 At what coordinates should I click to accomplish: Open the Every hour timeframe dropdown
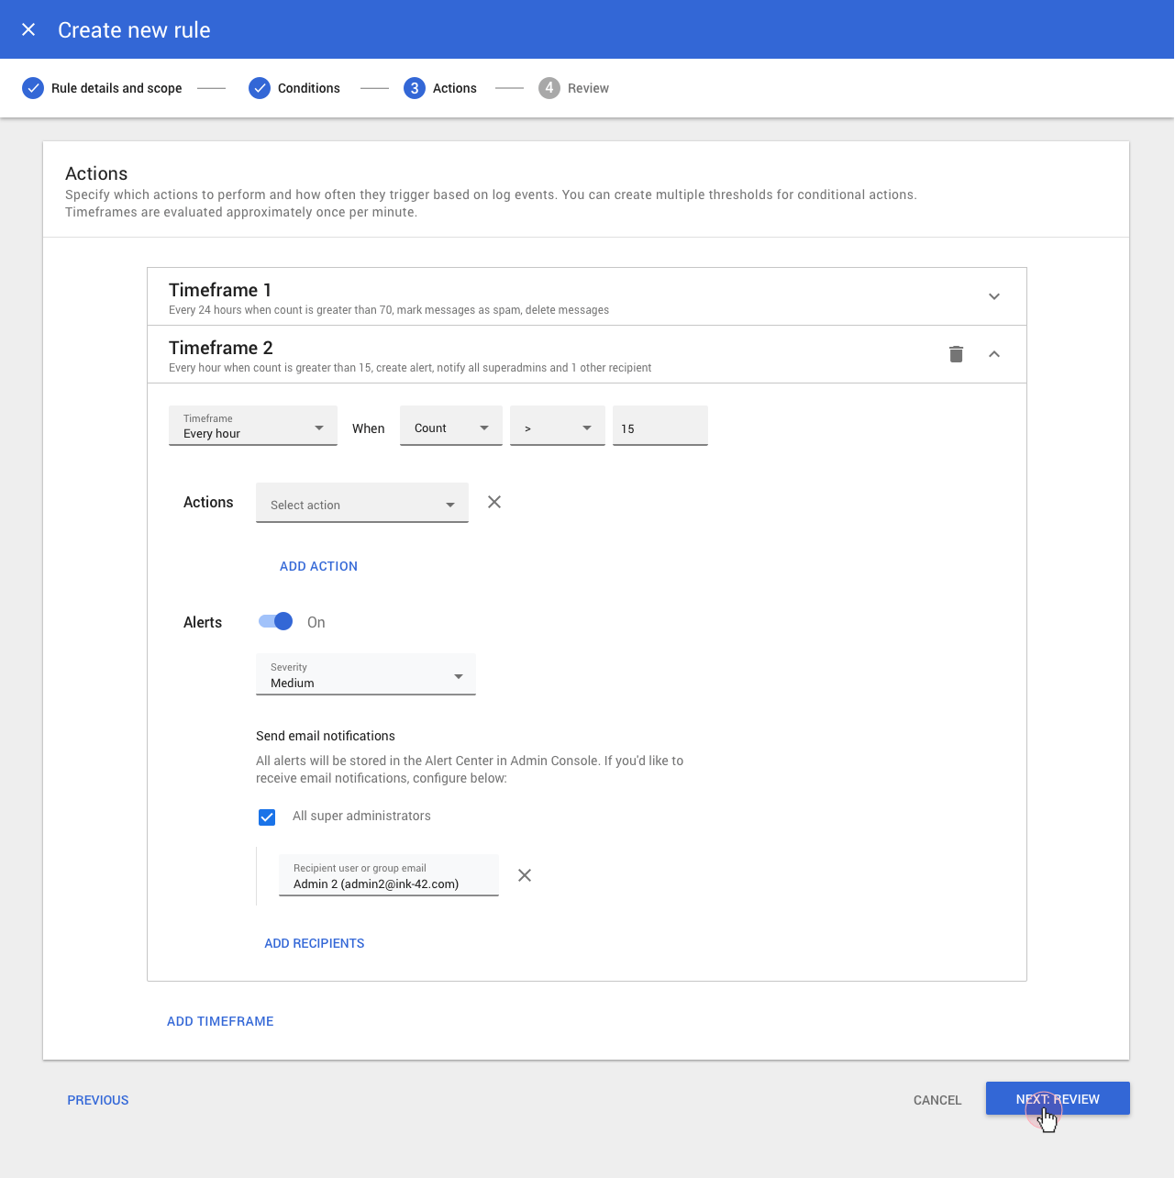[253, 426]
